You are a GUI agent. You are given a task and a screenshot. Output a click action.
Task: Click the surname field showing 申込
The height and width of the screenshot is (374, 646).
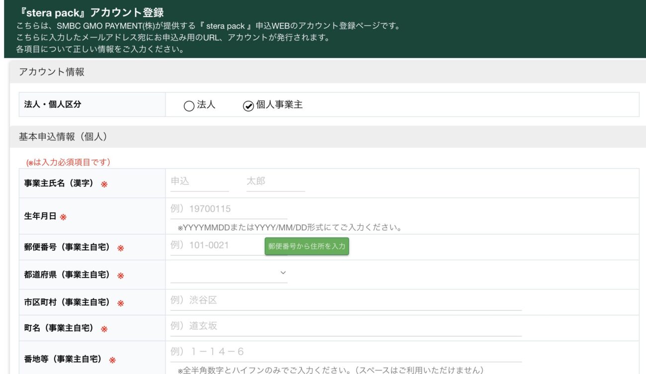199,182
